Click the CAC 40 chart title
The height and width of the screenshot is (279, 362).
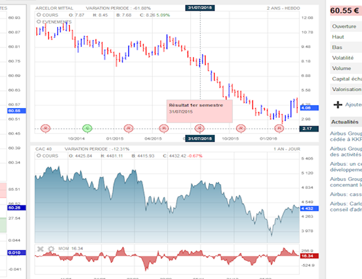[43, 149]
